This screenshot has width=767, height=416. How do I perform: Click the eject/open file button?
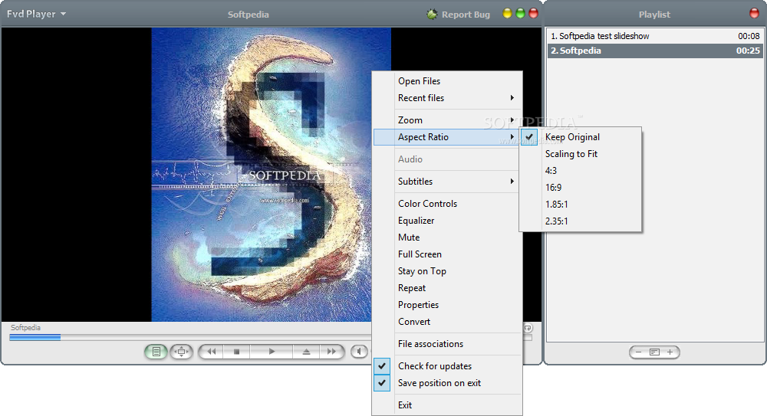pyautogui.click(x=306, y=352)
